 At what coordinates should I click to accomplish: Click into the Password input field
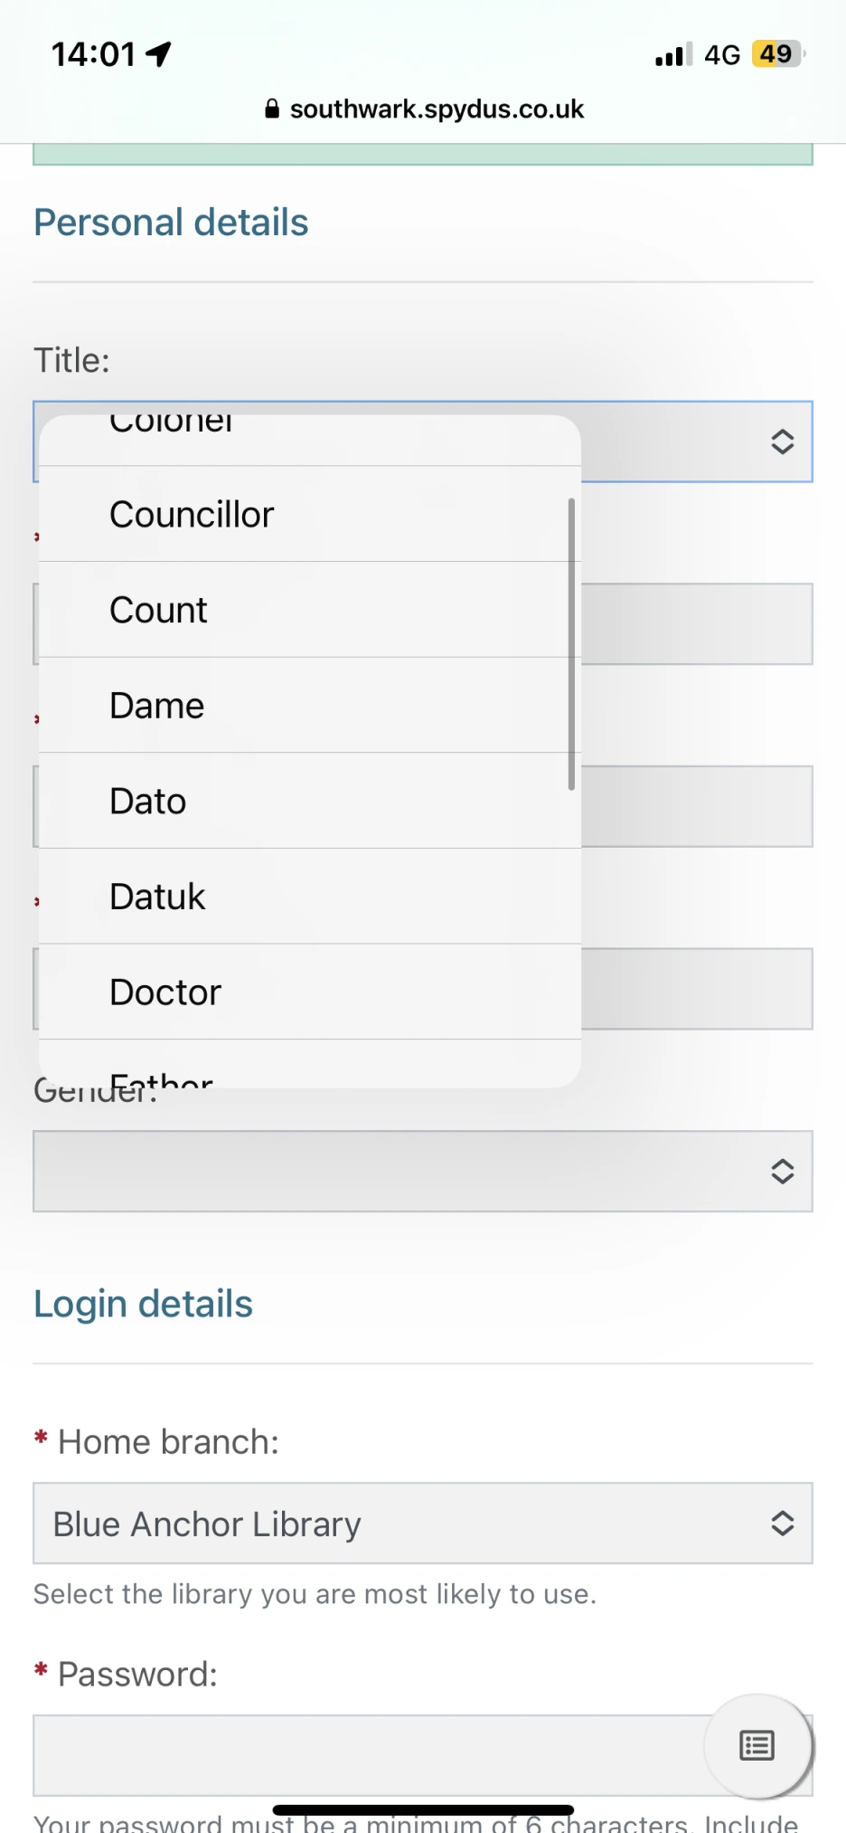pos(362,1755)
